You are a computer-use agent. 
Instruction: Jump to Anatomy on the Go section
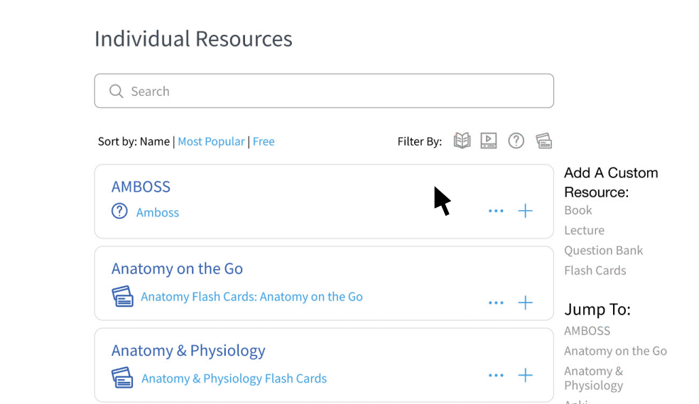pos(615,351)
